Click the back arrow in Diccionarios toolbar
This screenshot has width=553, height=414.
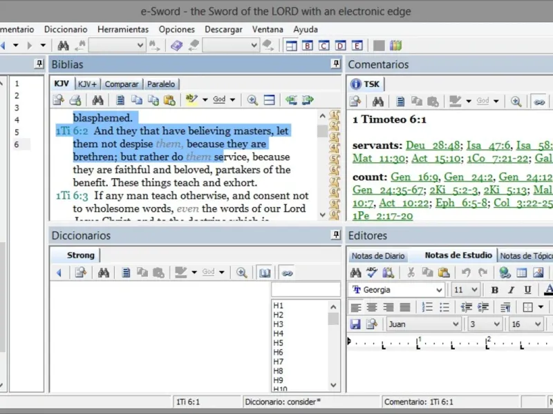tap(59, 273)
